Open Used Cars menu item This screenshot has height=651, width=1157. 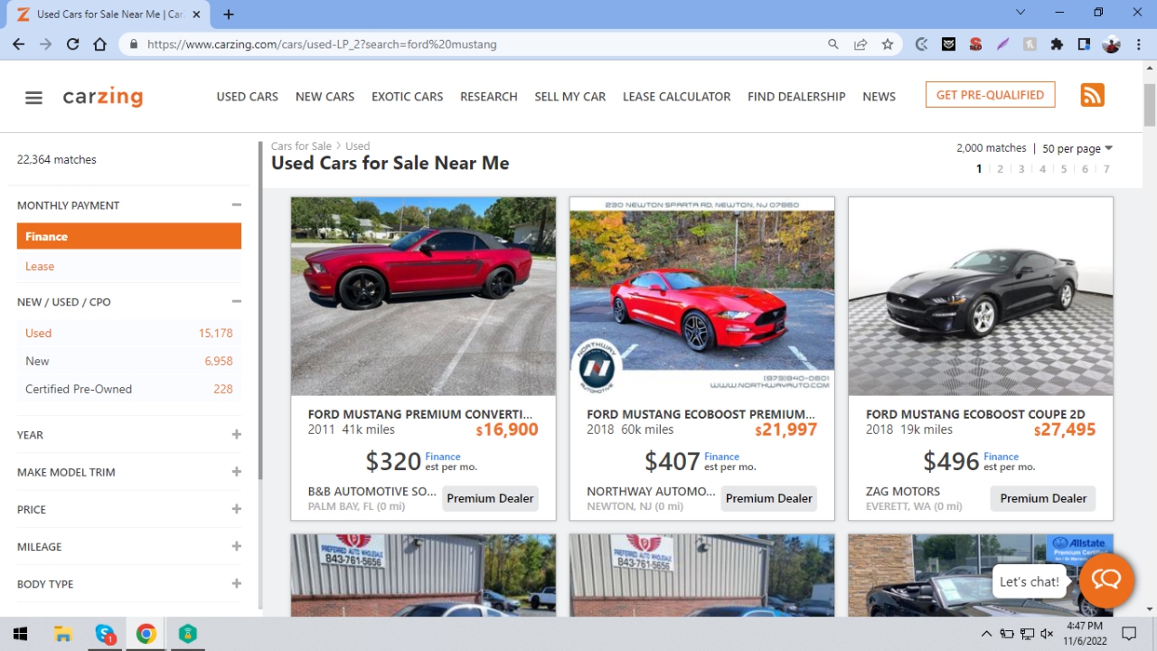pos(247,96)
